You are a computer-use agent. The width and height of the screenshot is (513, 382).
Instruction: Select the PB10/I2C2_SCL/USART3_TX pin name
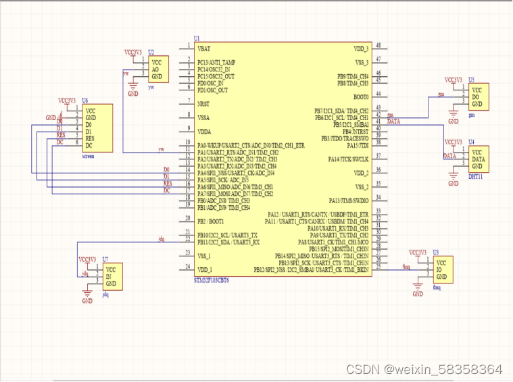(x=227, y=236)
